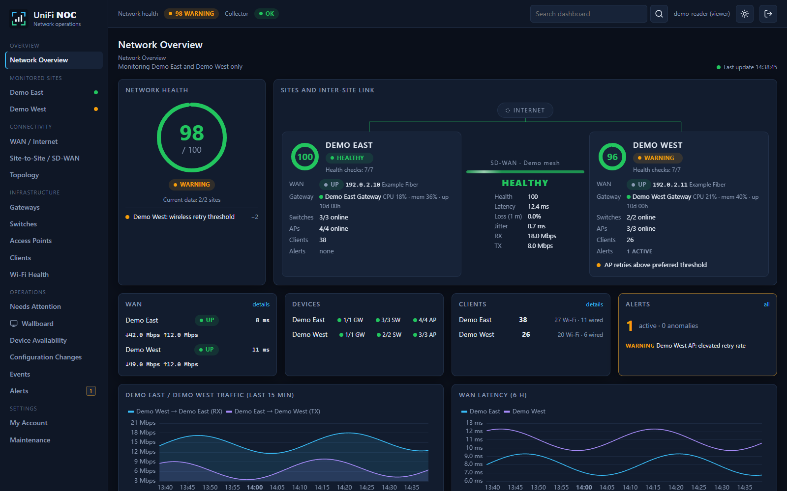This screenshot has width=787, height=491.
Task: Click the 98 WARNING network health badge
Action: 191,14
